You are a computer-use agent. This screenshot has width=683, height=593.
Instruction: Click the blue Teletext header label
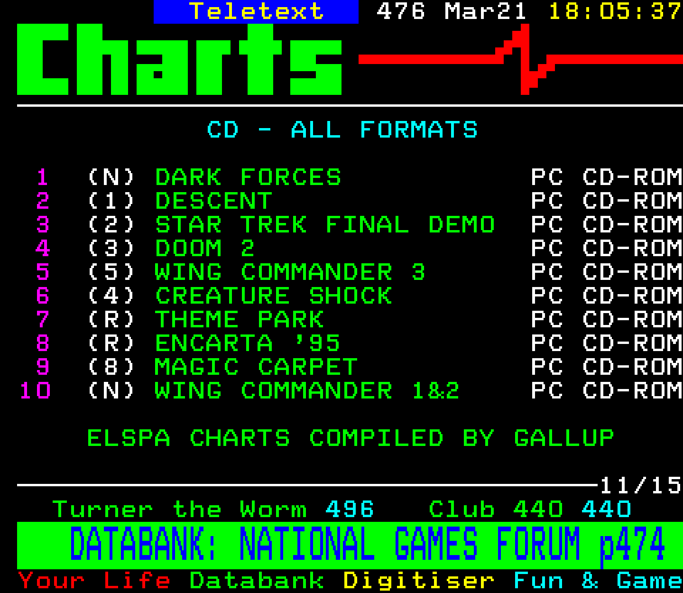(x=256, y=11)
